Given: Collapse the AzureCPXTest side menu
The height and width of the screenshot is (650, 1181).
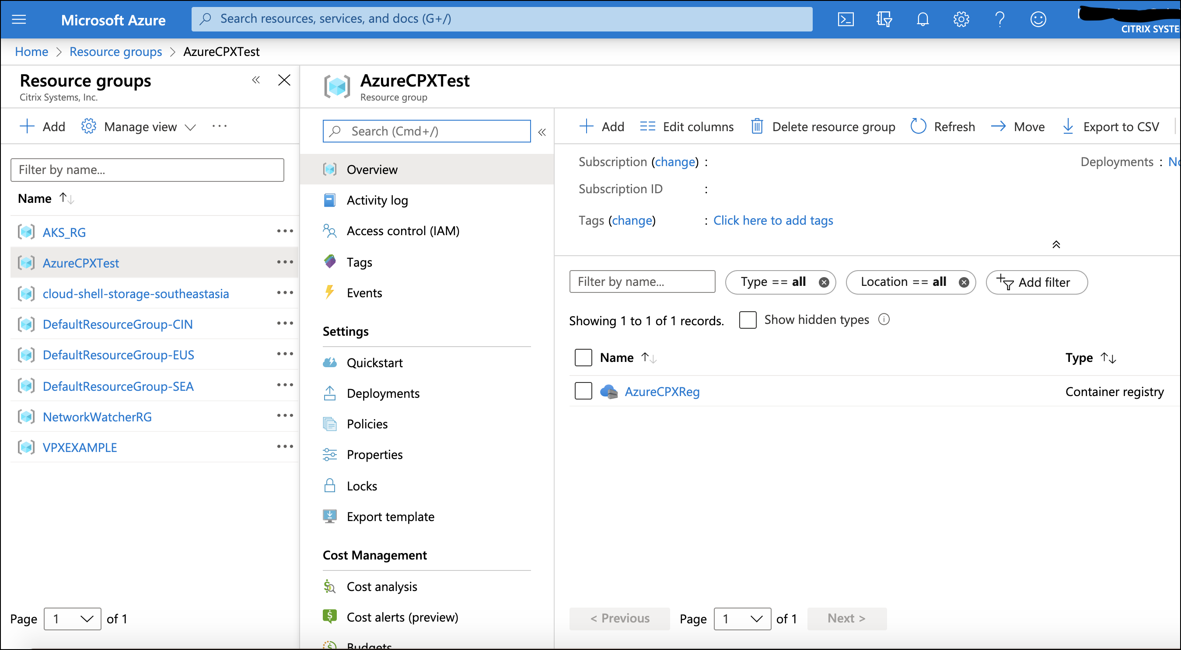Looking at the screenshot, I should 542,132.
